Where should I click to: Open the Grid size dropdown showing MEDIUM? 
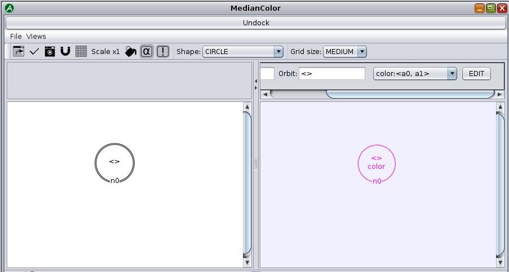(x=345, y=52)
